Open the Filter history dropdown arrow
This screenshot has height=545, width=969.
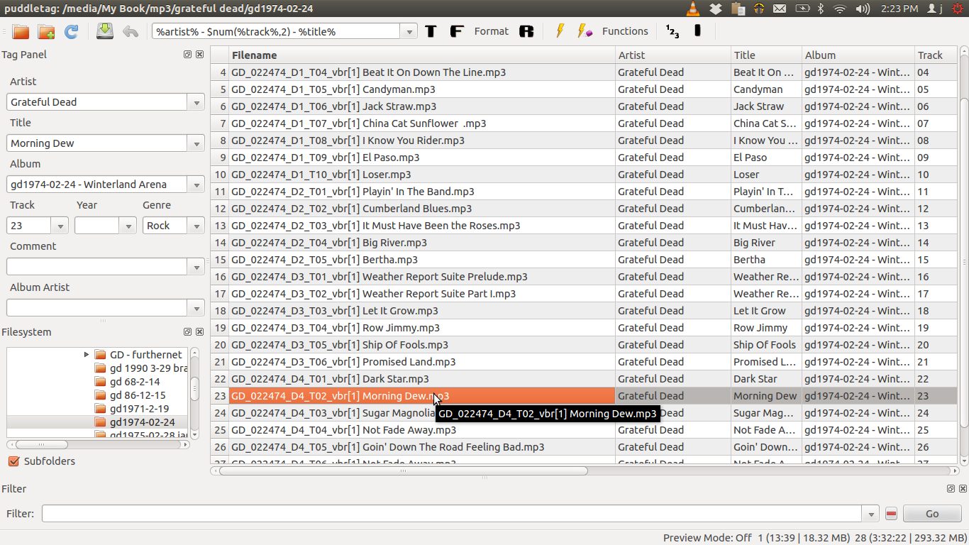tap(870, 514)
